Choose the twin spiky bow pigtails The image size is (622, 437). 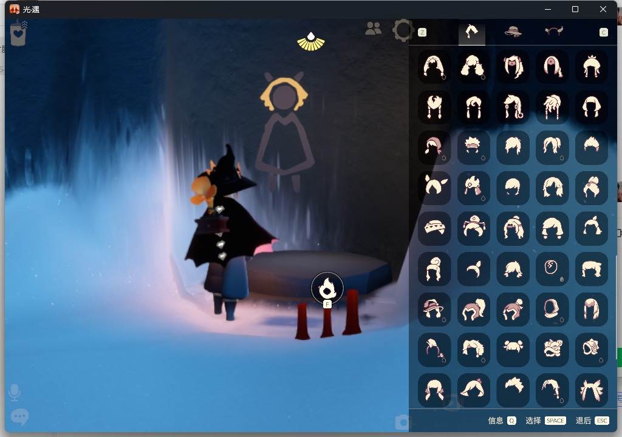(x=592, y=390)
